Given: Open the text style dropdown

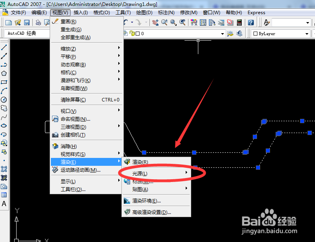Looking at the screenshot, I should tap(308, 23).
